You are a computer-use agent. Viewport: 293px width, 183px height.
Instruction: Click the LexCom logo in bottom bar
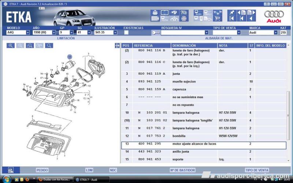tap(11, 170)
